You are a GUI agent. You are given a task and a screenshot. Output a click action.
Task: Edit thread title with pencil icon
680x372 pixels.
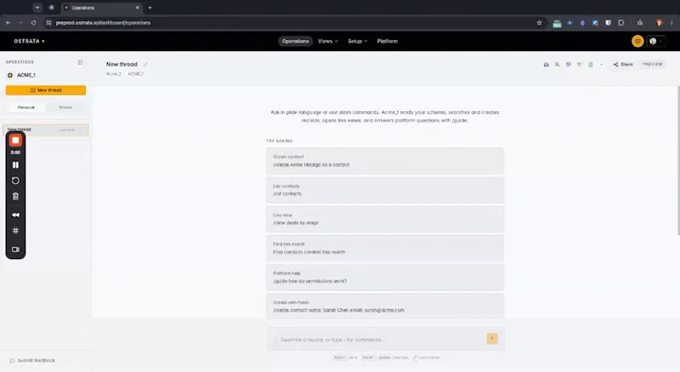145,65
